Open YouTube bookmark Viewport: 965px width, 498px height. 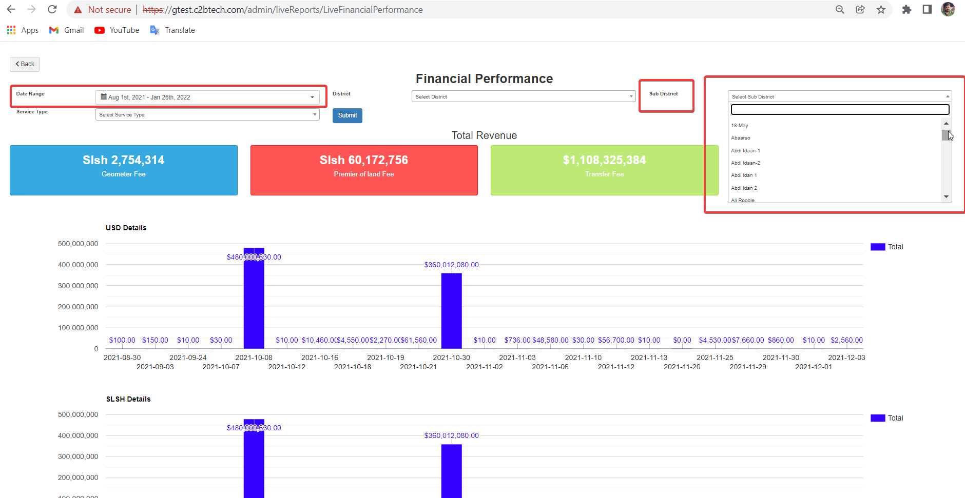click(117, 30)
